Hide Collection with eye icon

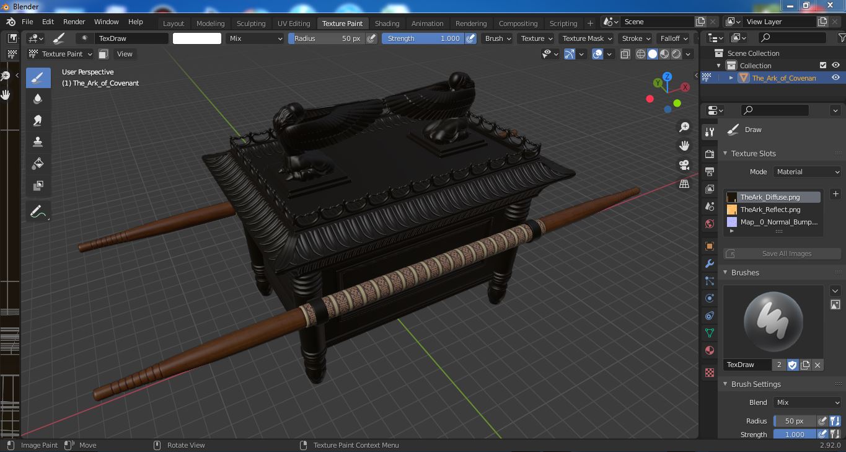pyautogui.click(x=835, y=65)
